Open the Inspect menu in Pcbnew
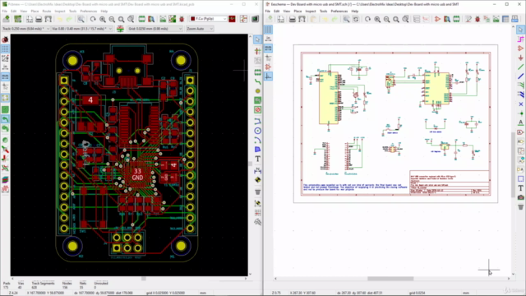The image size is (526, 296). pyautogui.click(x=60, y=11)
